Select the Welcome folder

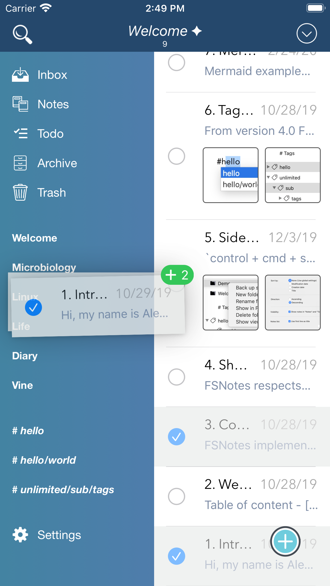tap(35, 238)
